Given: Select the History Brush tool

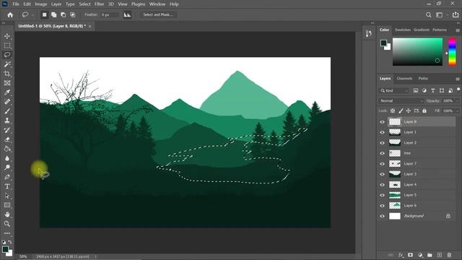Looking at the screenshot, I should tap(7, 130).
